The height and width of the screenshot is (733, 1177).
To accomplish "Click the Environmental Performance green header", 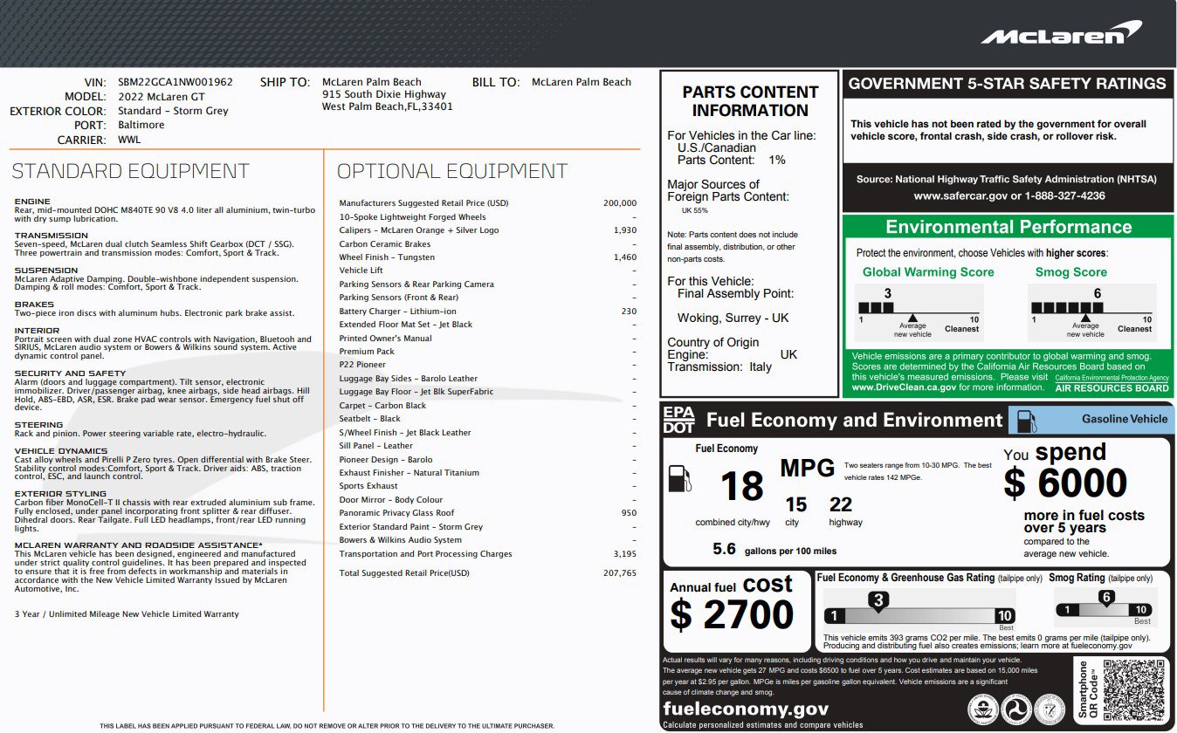I will point(1008,227).
